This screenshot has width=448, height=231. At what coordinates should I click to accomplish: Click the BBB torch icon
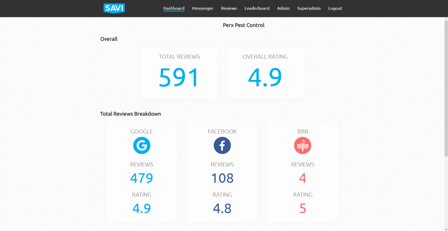(x=303, y=145)
